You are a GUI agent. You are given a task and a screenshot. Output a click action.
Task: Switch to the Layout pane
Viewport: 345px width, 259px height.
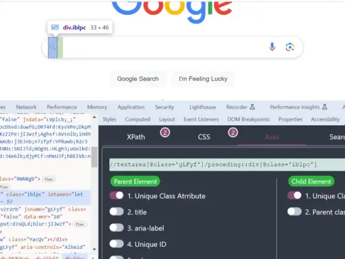coord(167,119)
